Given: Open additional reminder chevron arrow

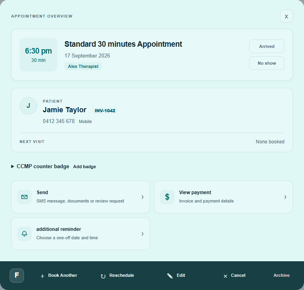Looking at the screenshot, I should pos(142,234).
